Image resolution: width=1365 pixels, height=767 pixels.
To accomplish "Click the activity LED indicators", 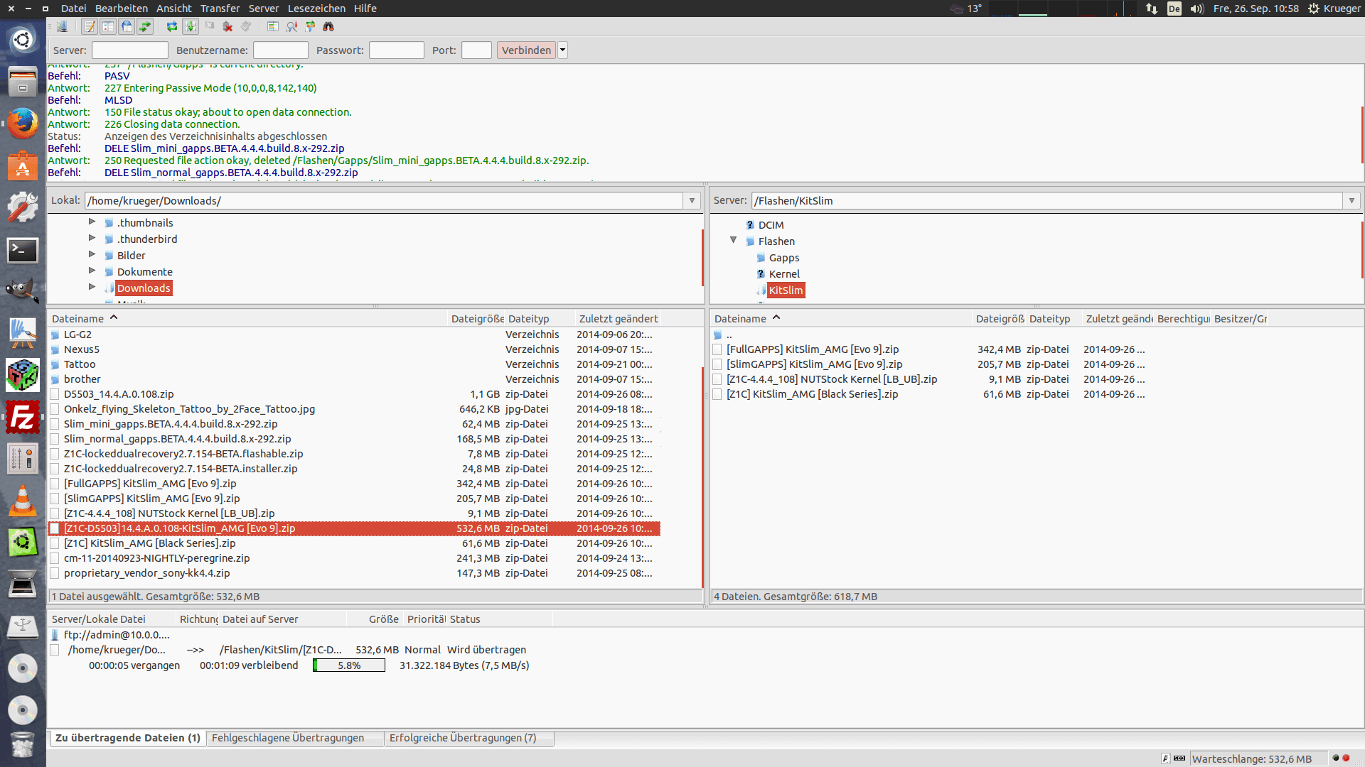I will tap(1341, 758).
